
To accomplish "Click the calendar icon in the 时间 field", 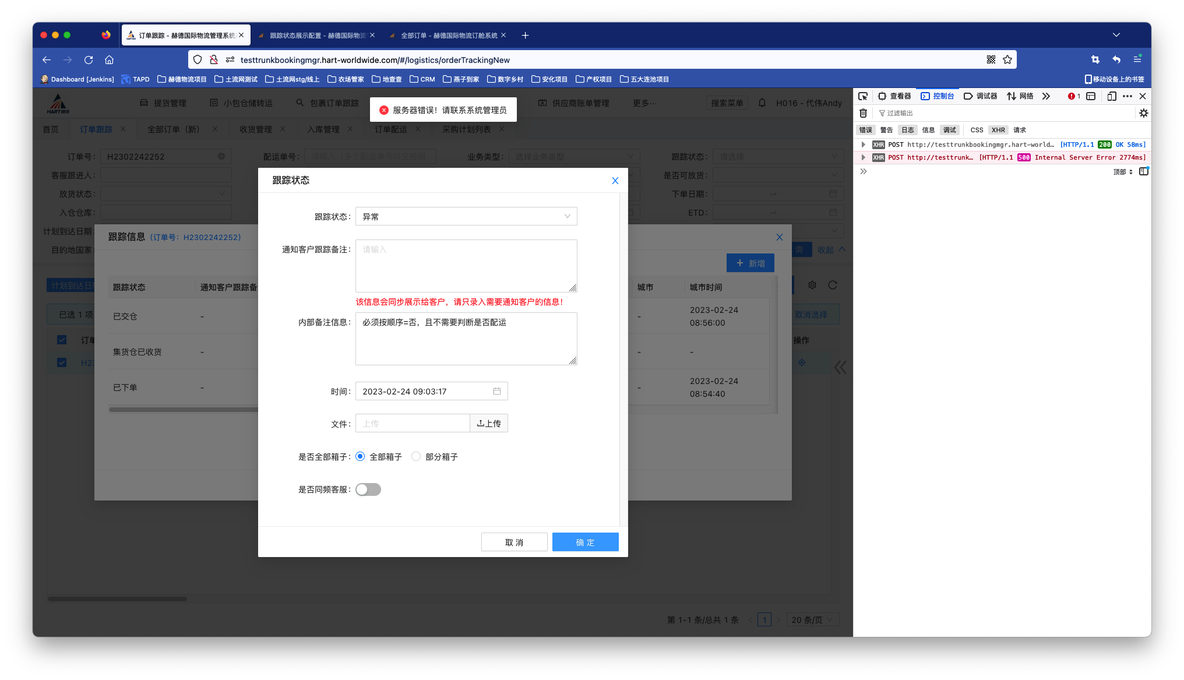I will point(496,391).
